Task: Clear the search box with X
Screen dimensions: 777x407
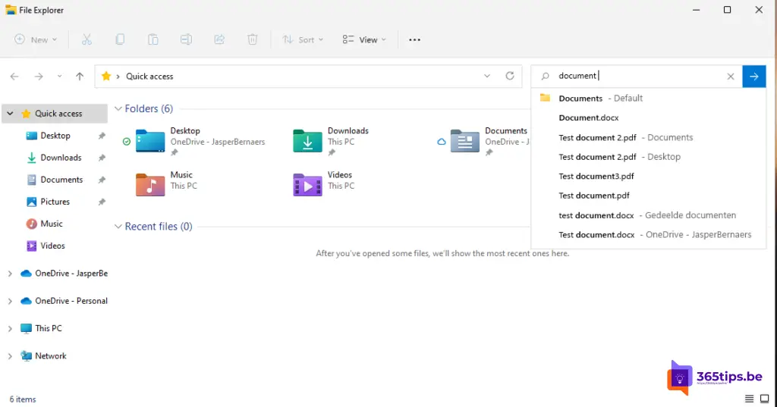Action: pyautogui.click(x=731, y=76)
